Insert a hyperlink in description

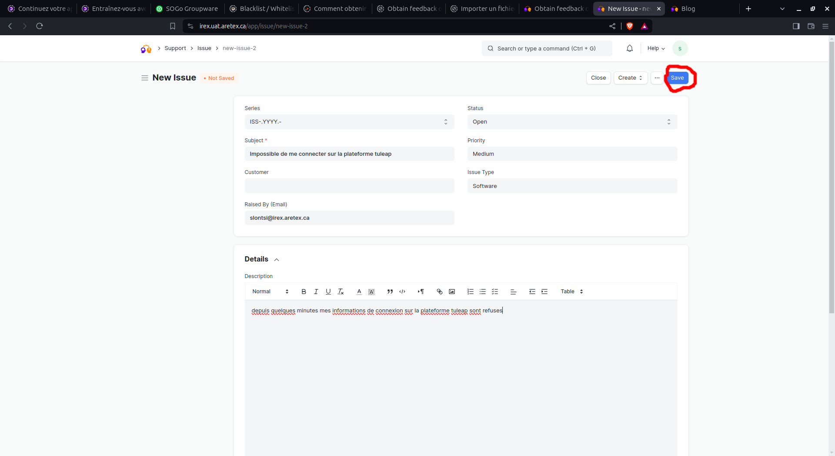pos(440,292)
